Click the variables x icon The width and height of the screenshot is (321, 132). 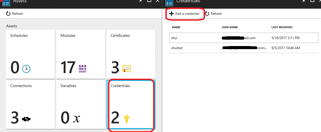point(77,119)
